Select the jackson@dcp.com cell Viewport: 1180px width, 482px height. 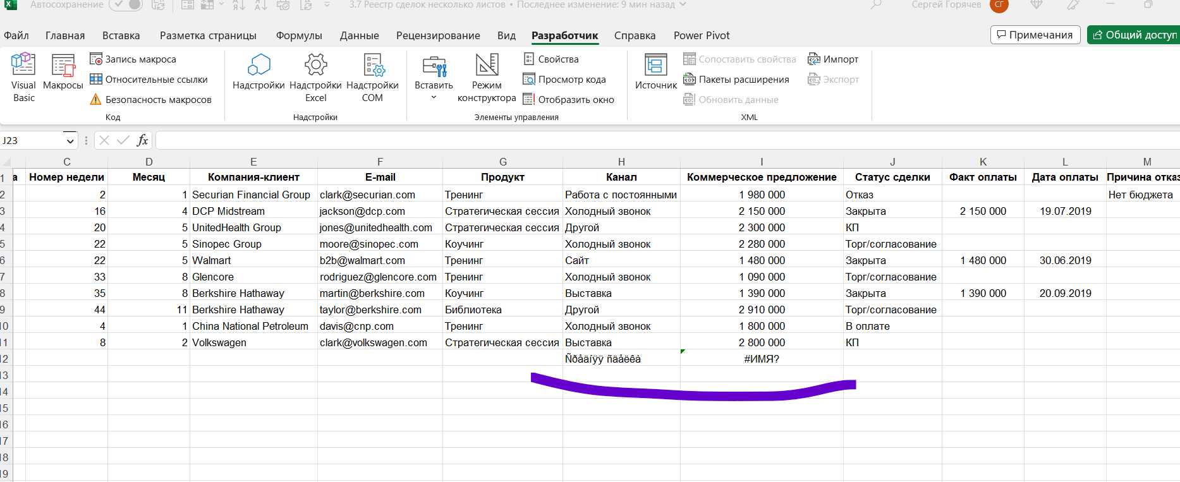pos(380,211)
